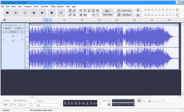Click the track pan slider knob

click(x=13, y=41)
